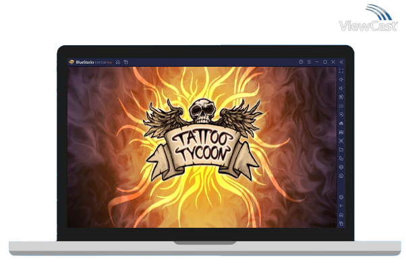Open the sidebar icon with play triangle in square
Screen dimensions: 406x279
pos(341,97)
